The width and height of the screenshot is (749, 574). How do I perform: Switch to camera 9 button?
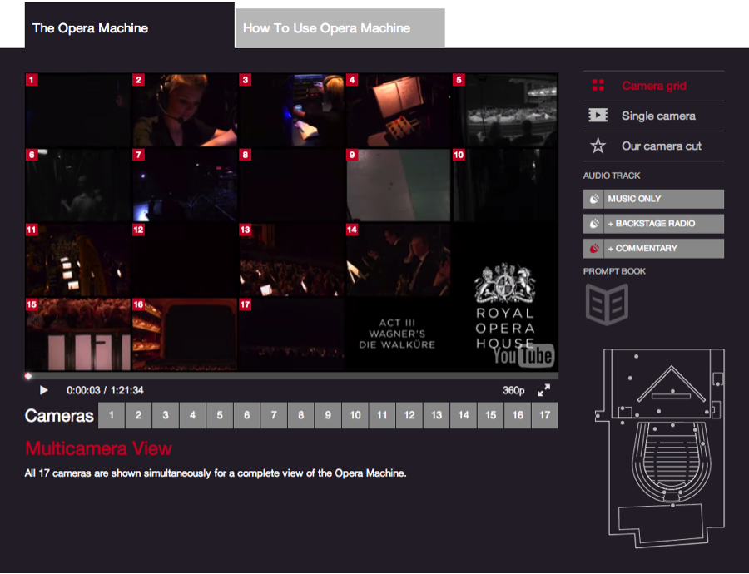[328, 415]
